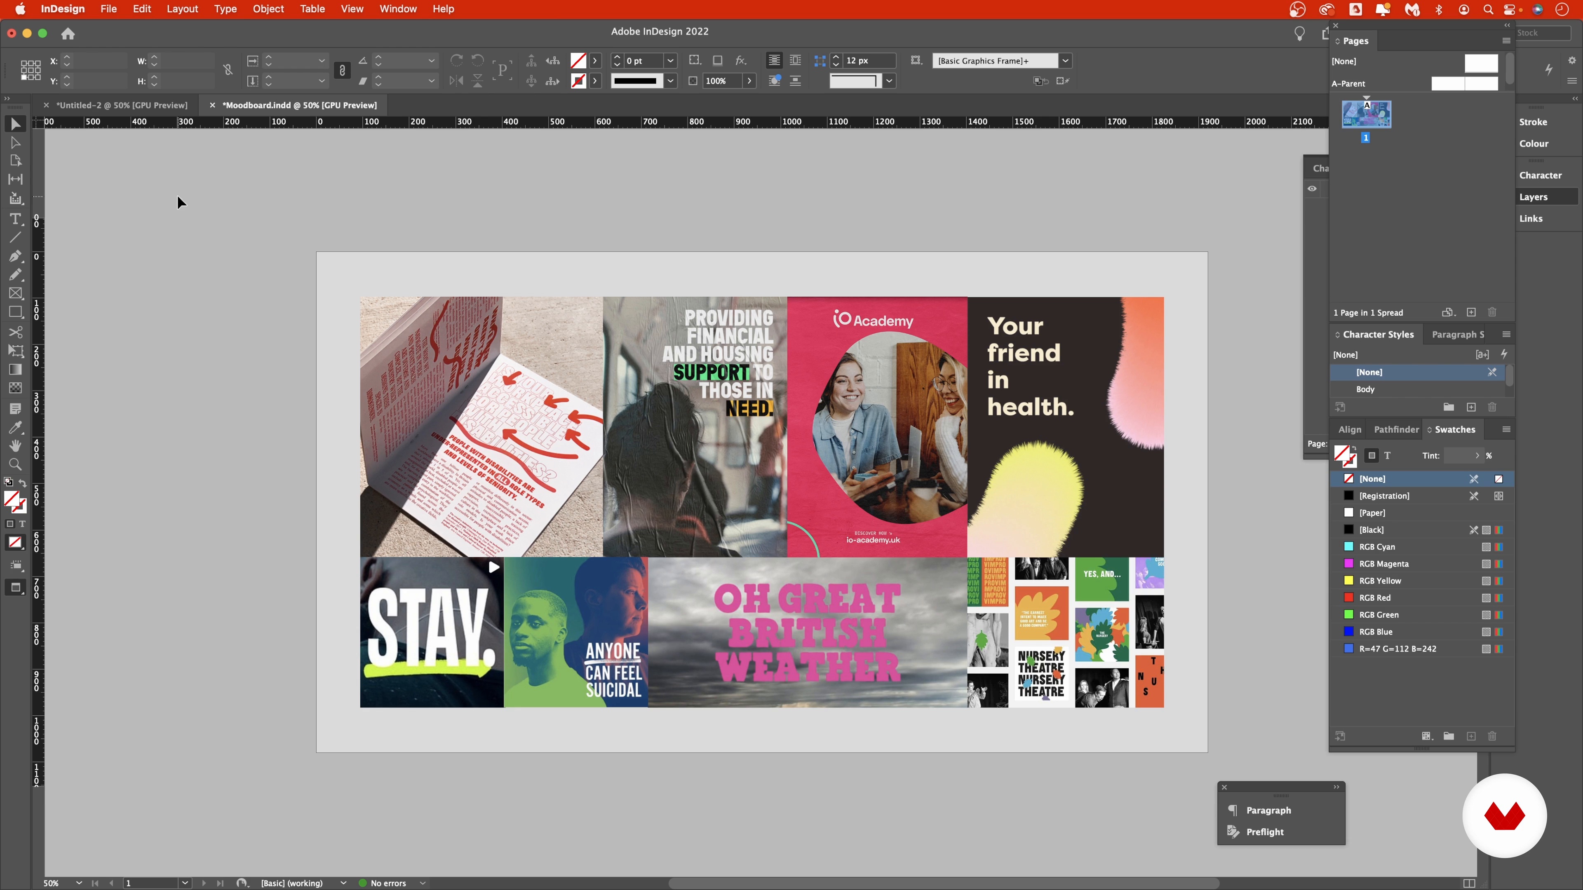The height and width of the screenshot is (890, 1583).
Task: Open the Layout menu
Action: coord(182,9)
